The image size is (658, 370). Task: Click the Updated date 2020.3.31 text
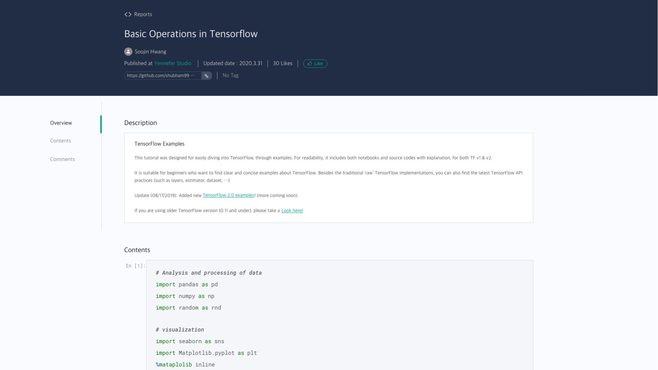pyautogui.click(x=233, y=63)
